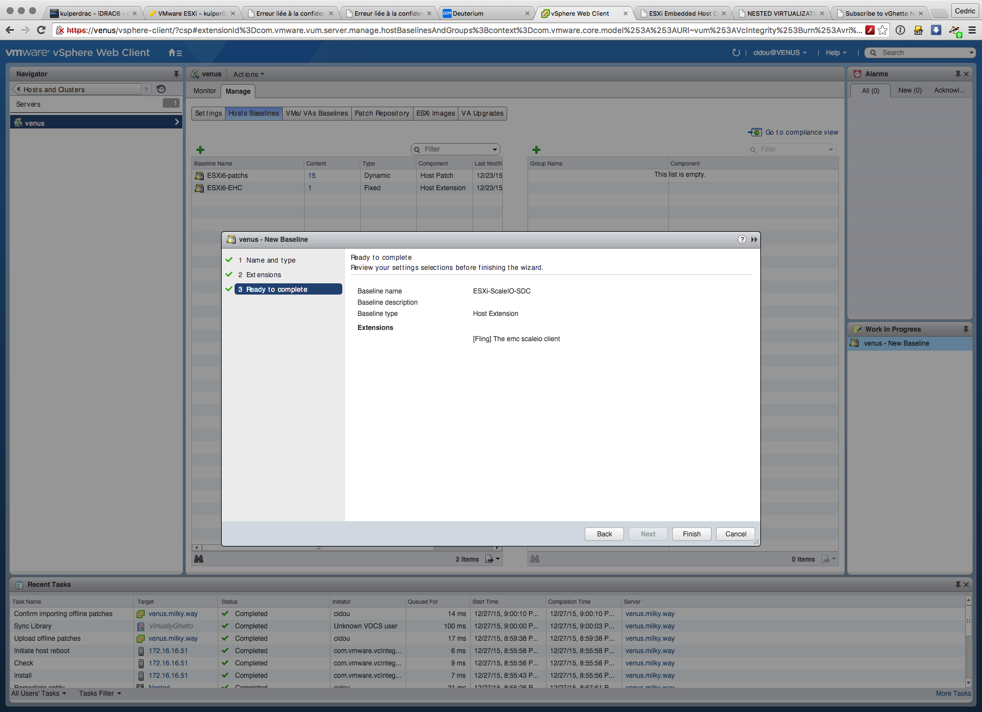Click the find binoculars icon under baselines list
Viewport: 982px width, 712px height.
point(199,559)
